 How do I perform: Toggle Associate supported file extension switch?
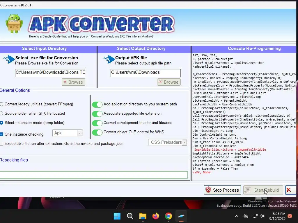[x=97, y=114]
